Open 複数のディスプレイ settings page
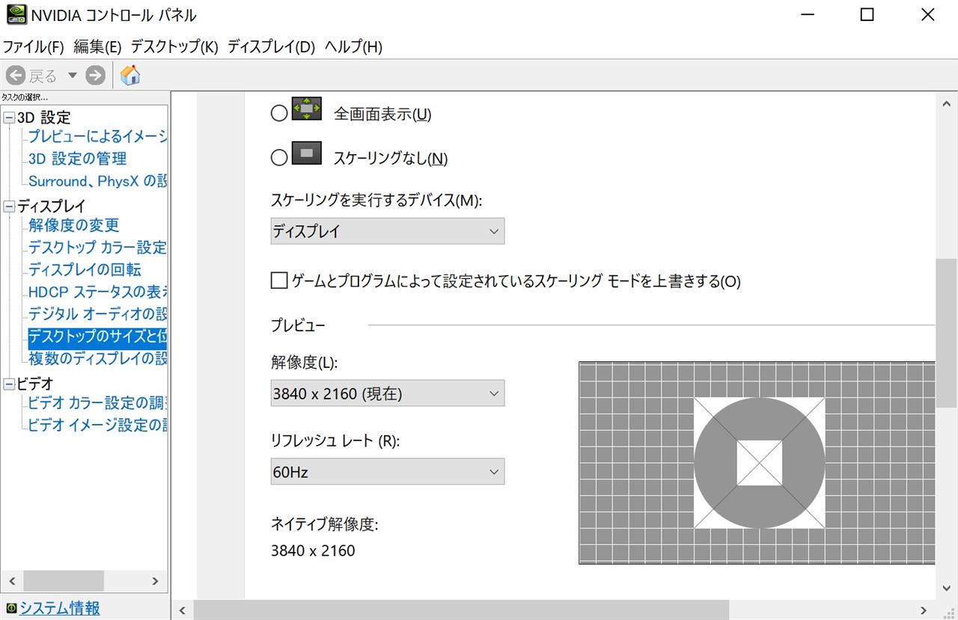958x620 pixels. [x=97, y=358]
